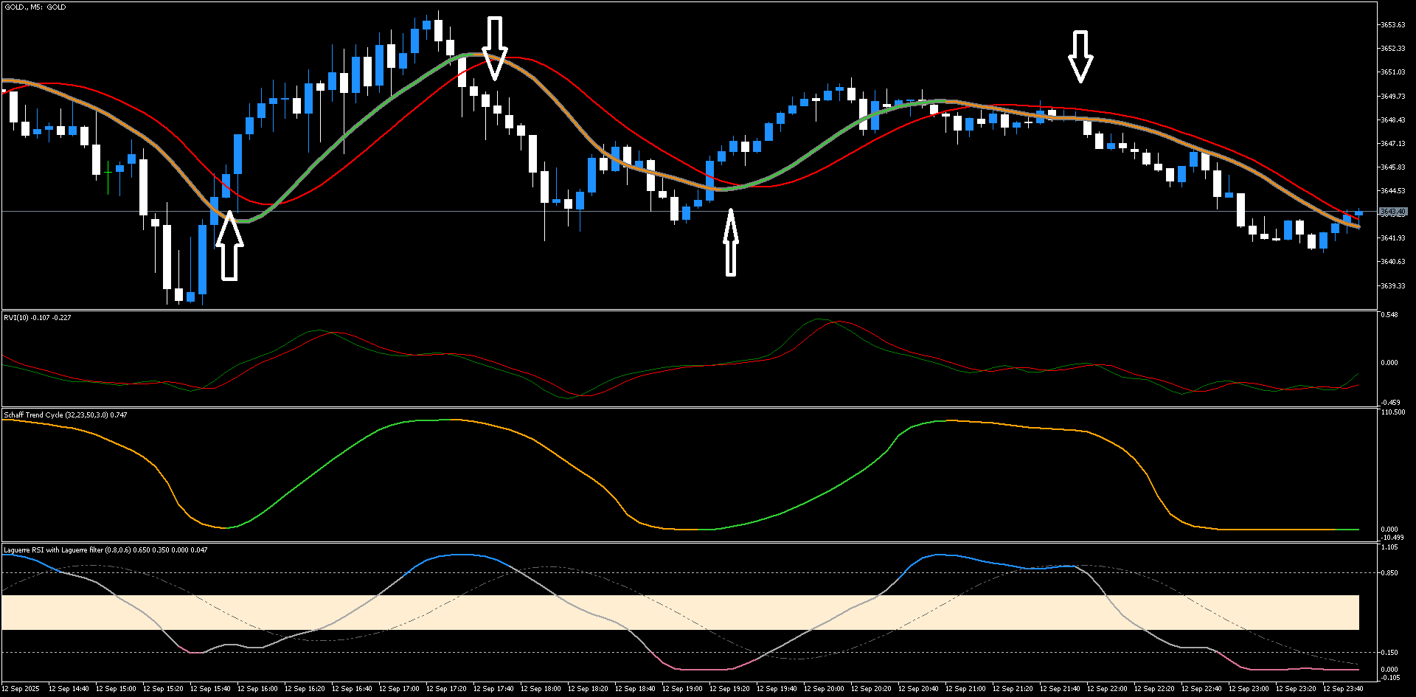
Task: Select the blue Laguerre RSI curve
Action: click(465, 555)
